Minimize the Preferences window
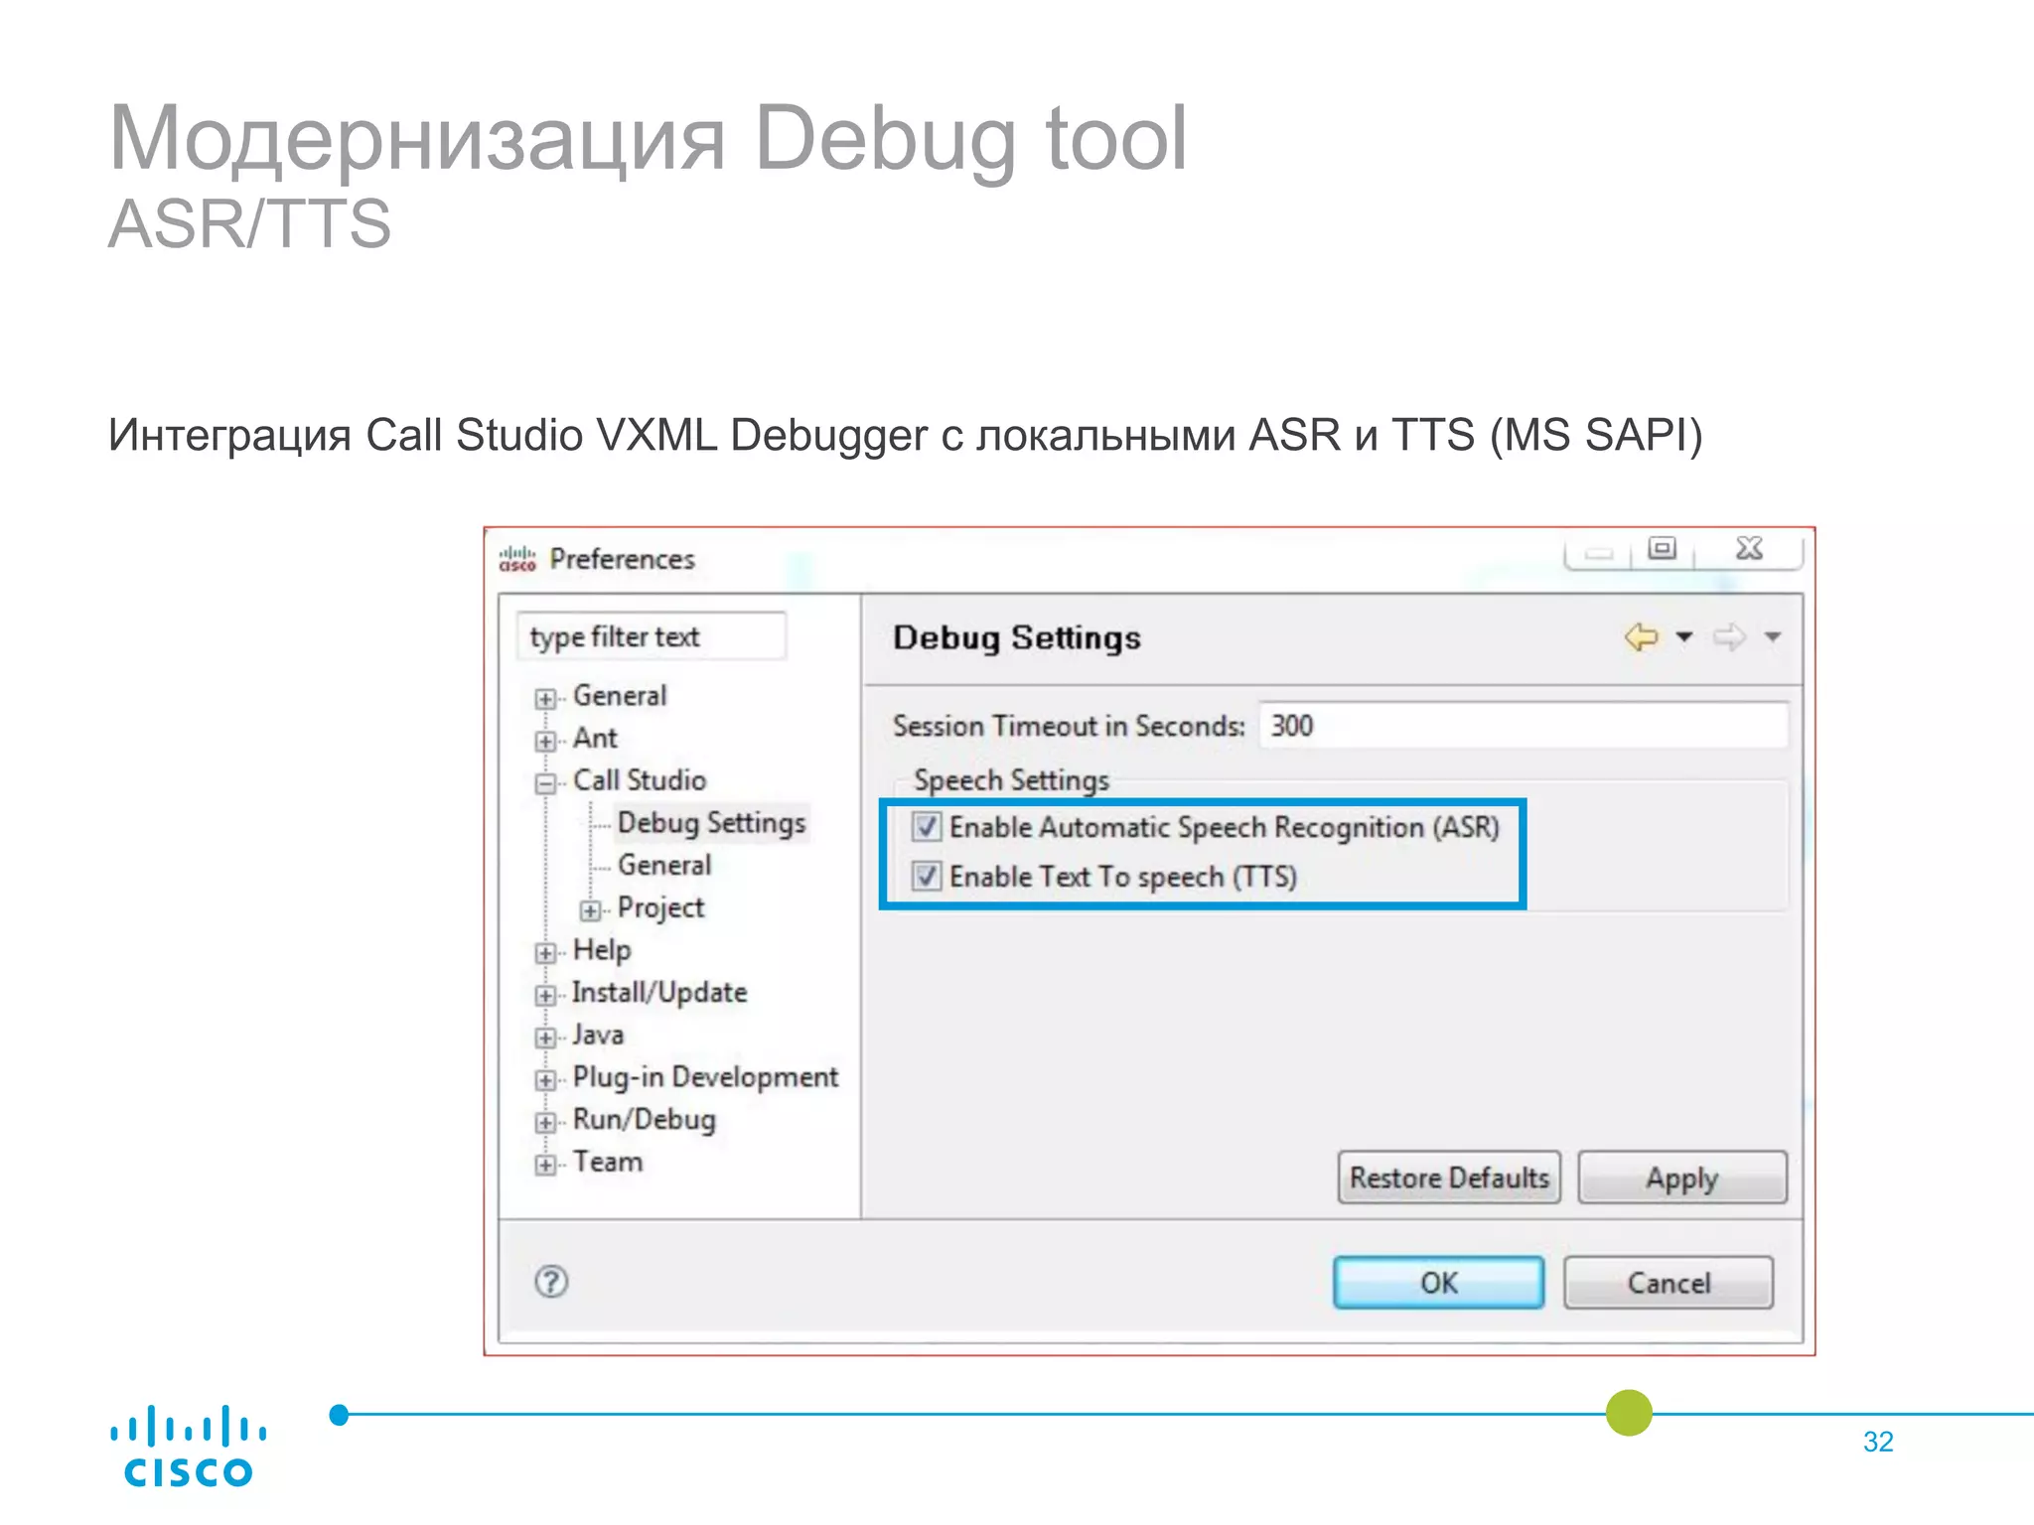 tap(1598, 552)
